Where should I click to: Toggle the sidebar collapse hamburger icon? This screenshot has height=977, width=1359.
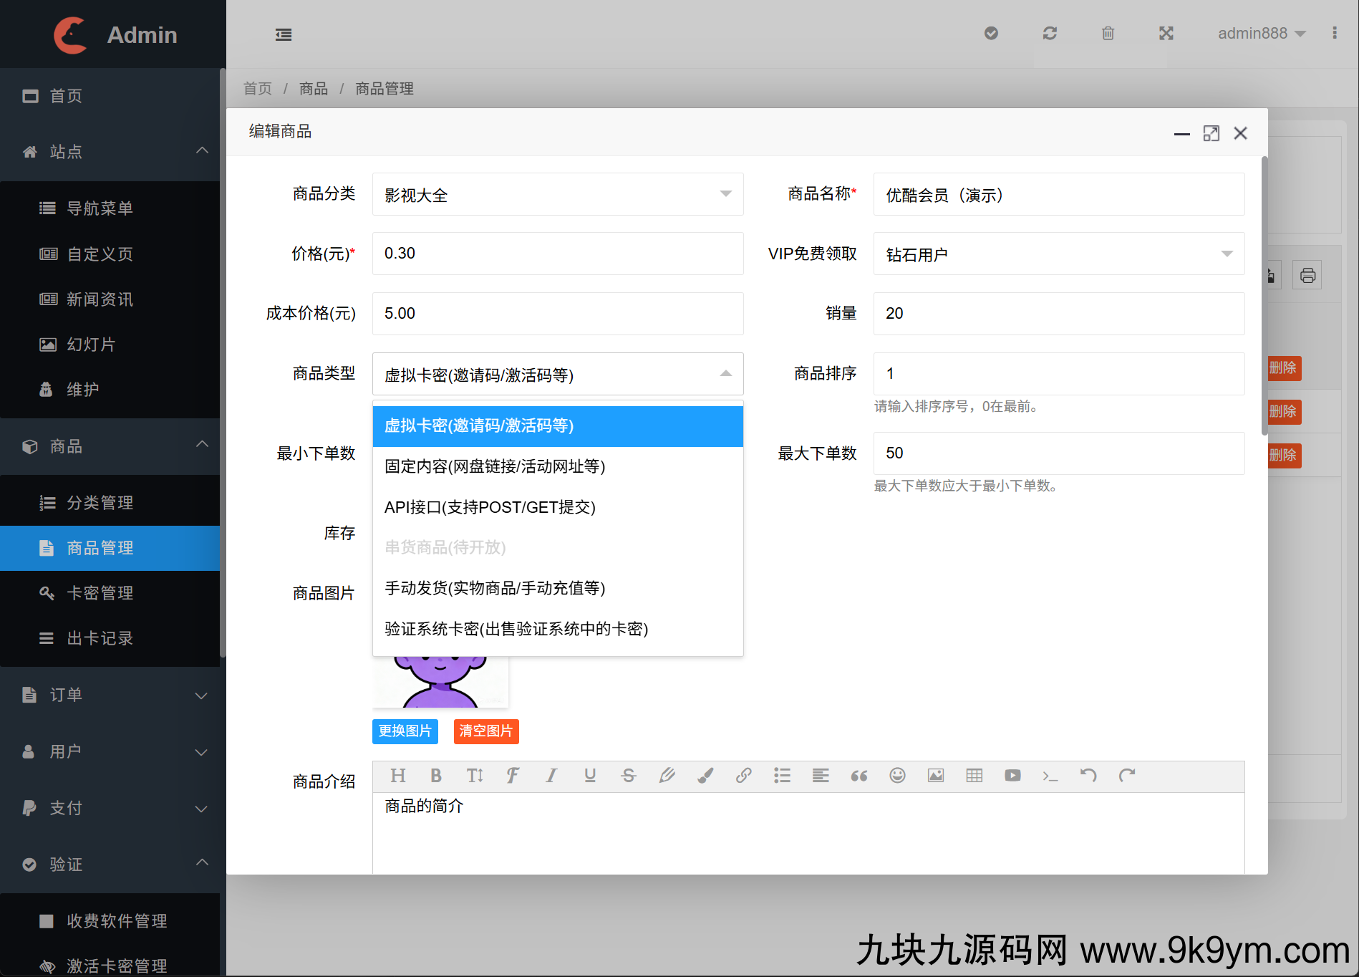coord(284,34)
